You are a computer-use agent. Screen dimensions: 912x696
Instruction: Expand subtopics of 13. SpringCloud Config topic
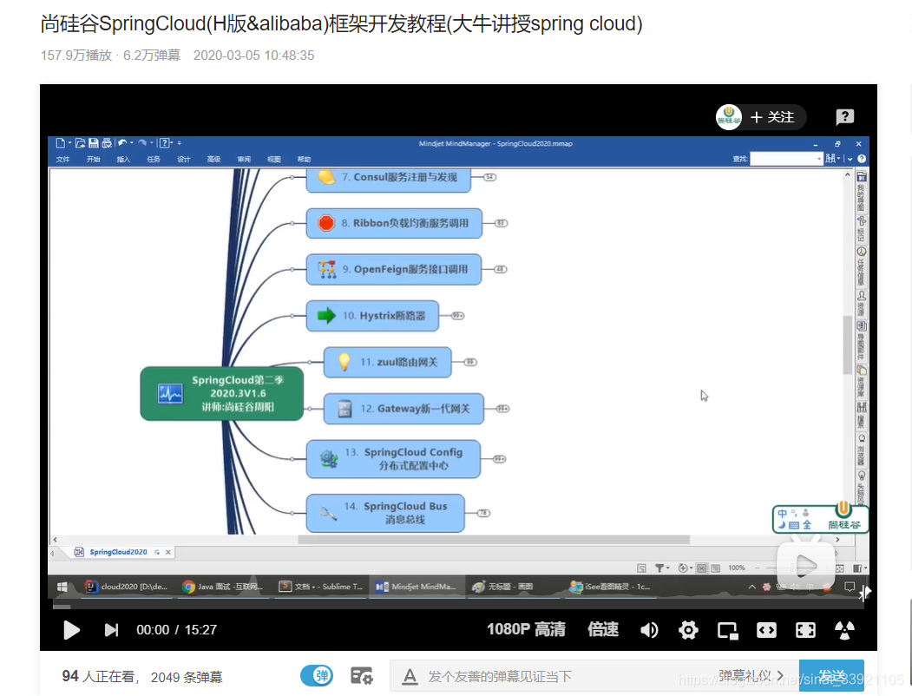pos(499,459)
